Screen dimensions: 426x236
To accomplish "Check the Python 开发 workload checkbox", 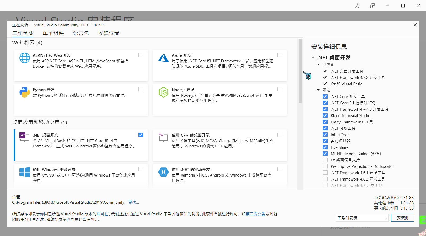I will click(x=141, y=89).
